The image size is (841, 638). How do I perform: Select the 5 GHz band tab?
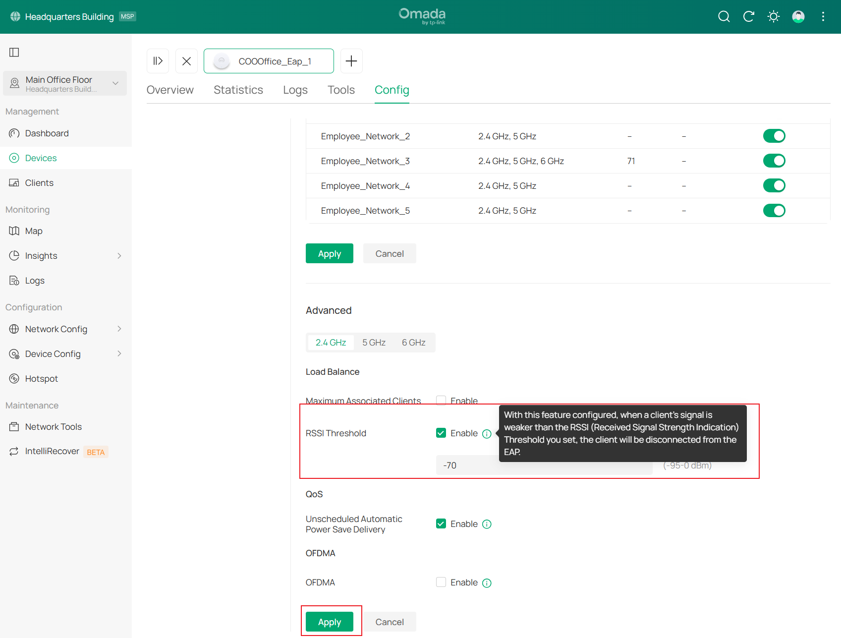[x=374, y=343]
